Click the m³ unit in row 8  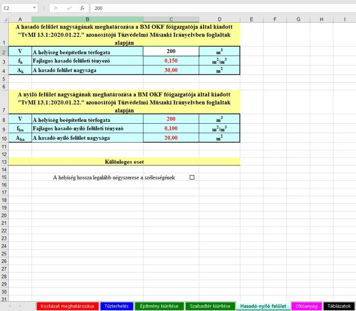pos(219,119)
